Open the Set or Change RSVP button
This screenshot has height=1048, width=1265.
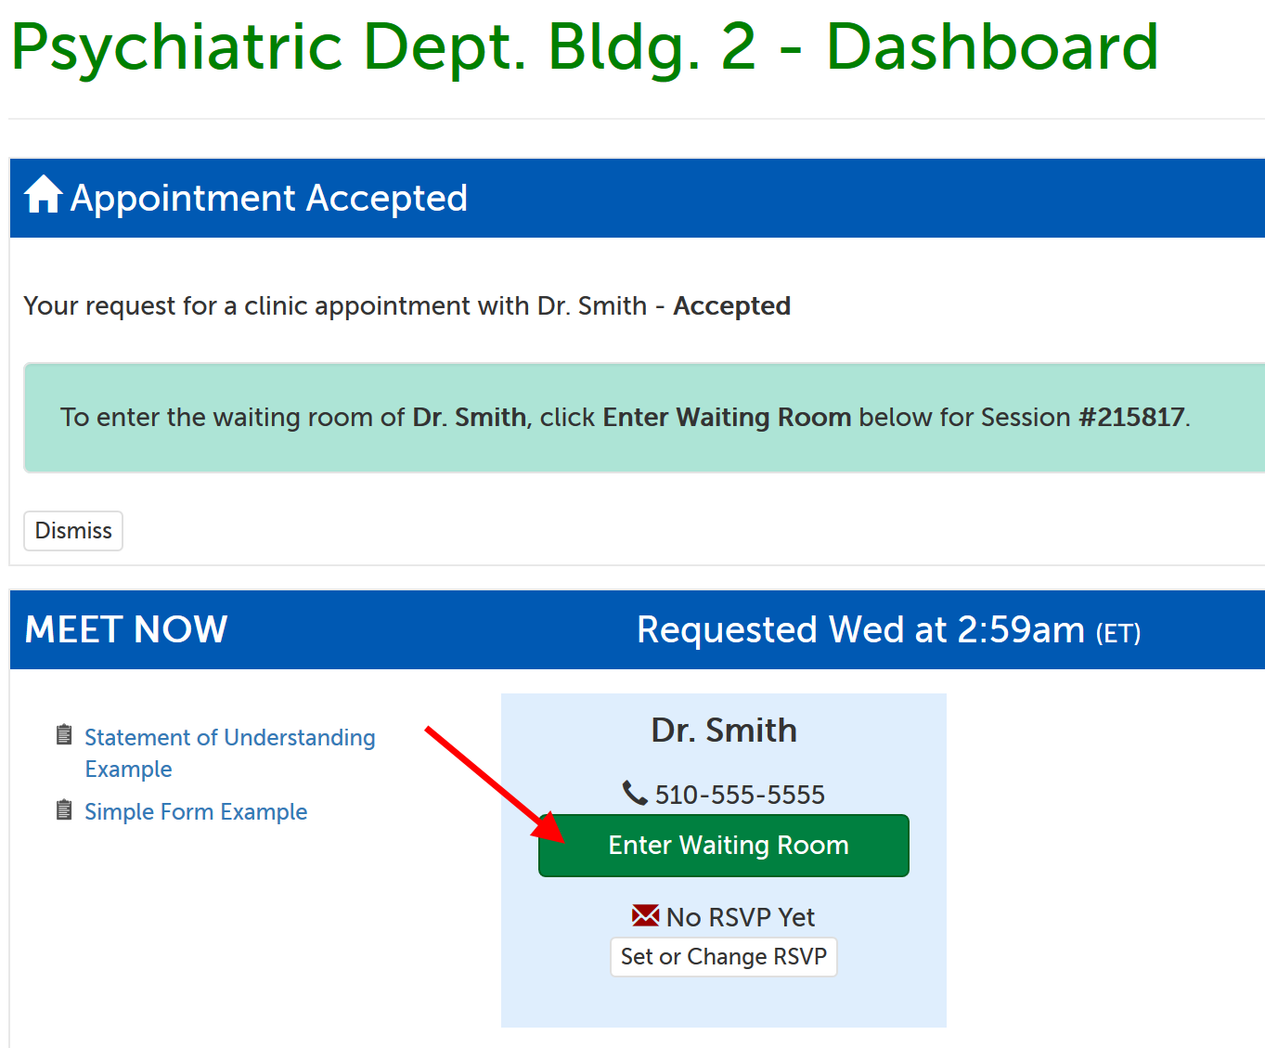[x=724, y=957]
